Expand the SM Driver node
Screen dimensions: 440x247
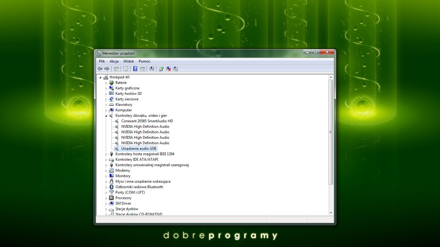[106, 204]
